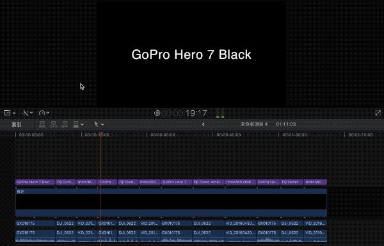Expand the tools dropdown beside the arrow tool
This screenshot has height=246, width=384.
[102, 125]
